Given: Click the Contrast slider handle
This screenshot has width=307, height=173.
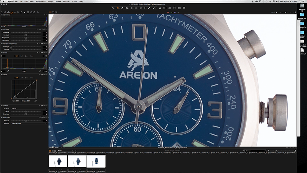Looking at the screenshot, I should (x=26, y=35).
